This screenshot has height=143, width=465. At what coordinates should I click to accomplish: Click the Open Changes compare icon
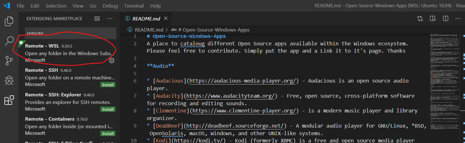(x=420, y=19)
